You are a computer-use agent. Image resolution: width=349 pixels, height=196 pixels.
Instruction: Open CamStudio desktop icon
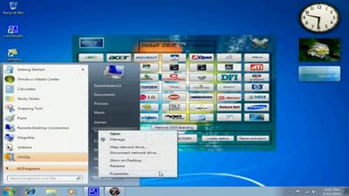pos(13,32)
